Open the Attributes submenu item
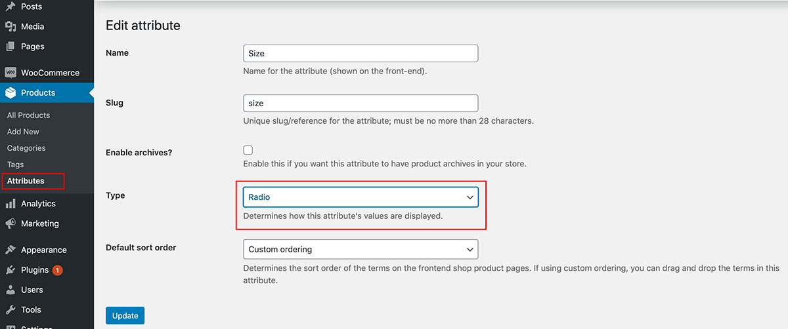788x329 pixels. pos(26,181)
